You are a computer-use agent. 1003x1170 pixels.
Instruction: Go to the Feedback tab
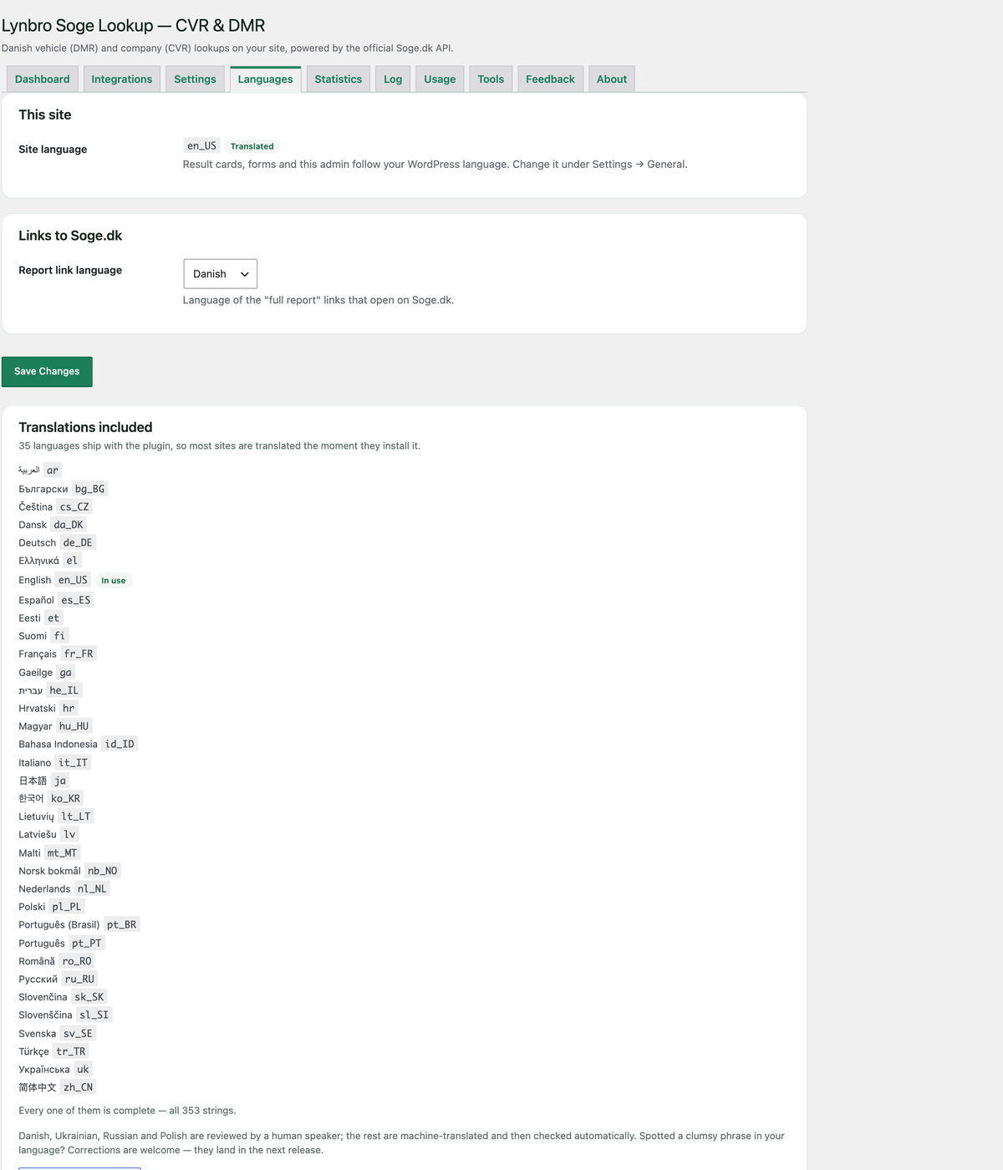(x=550, y=79)
